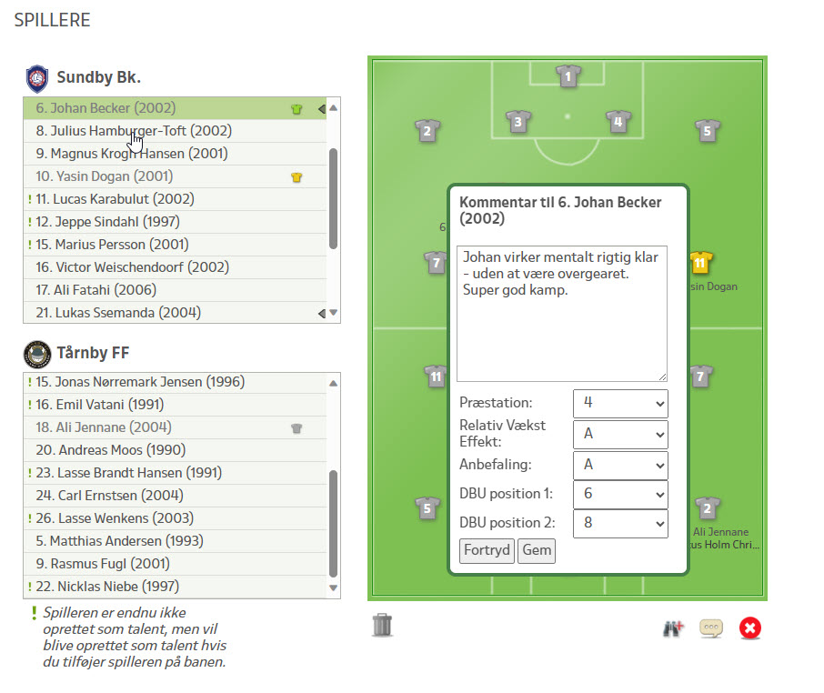
Task: Click grey jersey icon beside Ali Jennane
Action: [296, 427]
